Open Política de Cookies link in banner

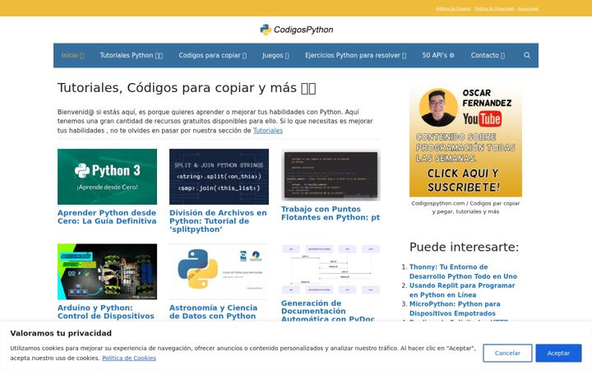tap(129, 358)
